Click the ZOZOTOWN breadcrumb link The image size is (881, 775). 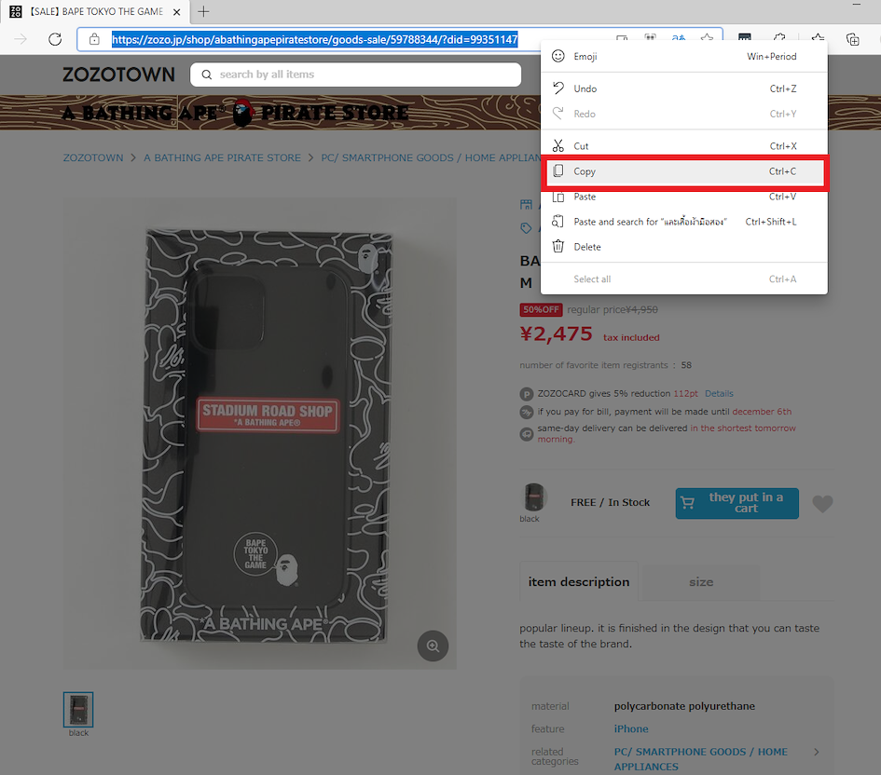[93, 157]
